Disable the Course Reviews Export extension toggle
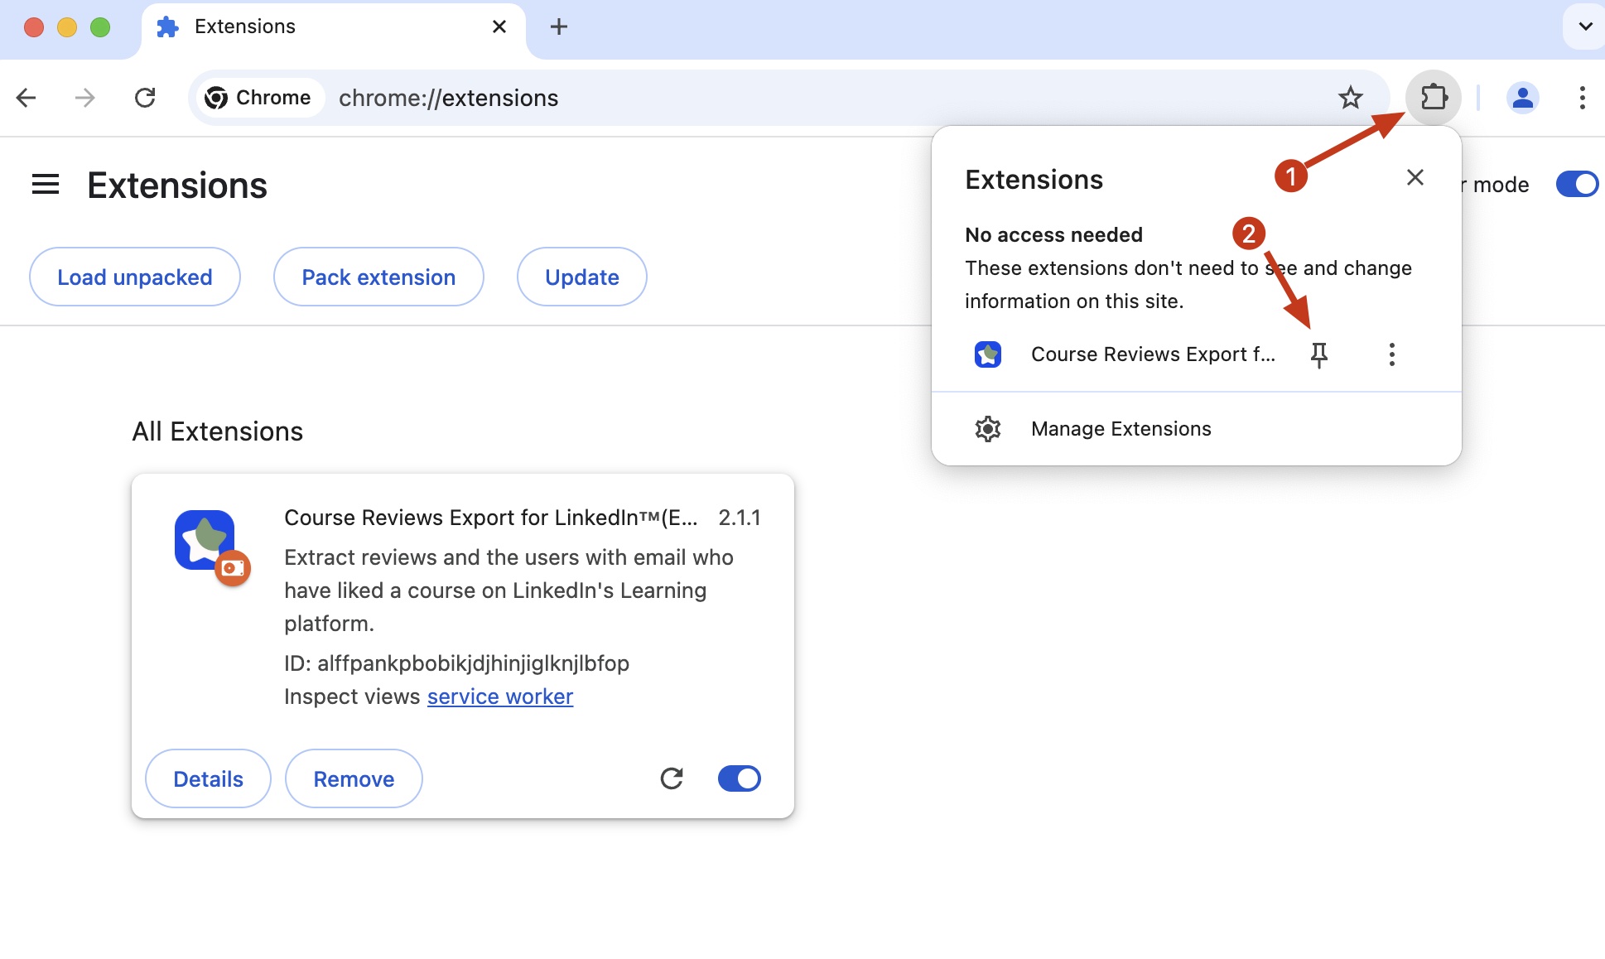Image resolution: width=1605 pixels, height=959 pixels. pyautogui.click(x=738, y=778)
